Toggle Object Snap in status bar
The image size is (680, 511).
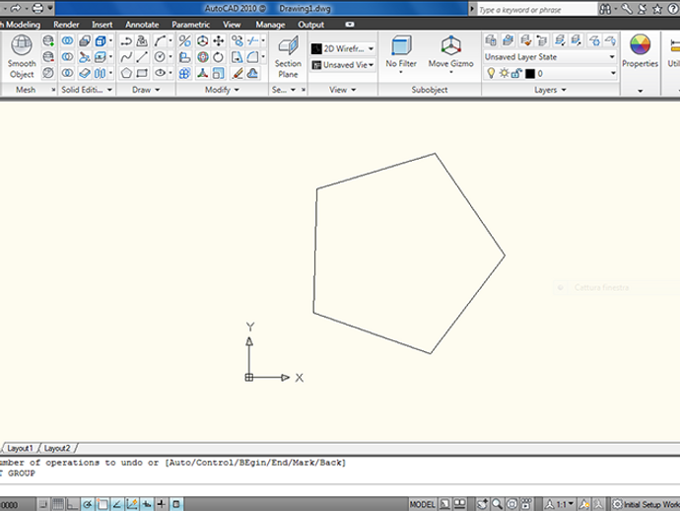click(102, 504)
